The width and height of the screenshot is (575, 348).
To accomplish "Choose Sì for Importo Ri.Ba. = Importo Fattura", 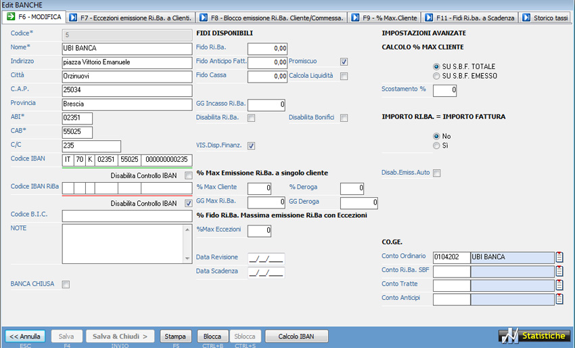I will click(x=436, y=146).
